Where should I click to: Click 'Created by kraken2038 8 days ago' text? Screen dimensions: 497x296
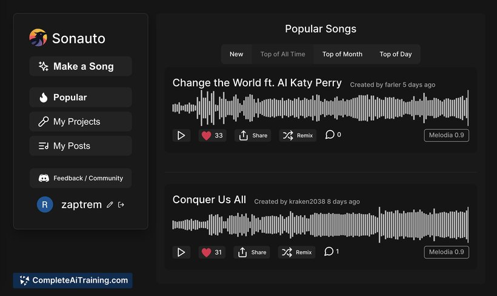tap(307, 201)
